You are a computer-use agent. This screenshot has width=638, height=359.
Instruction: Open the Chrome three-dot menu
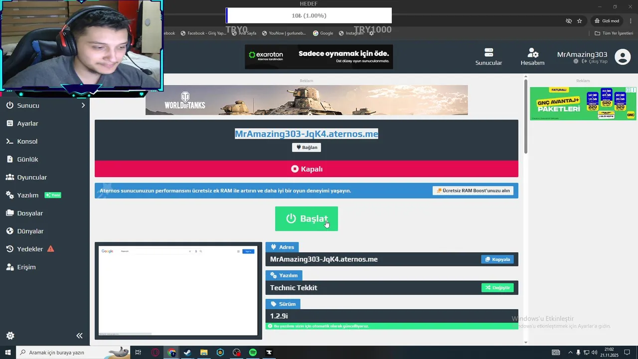tap(630, 21)
